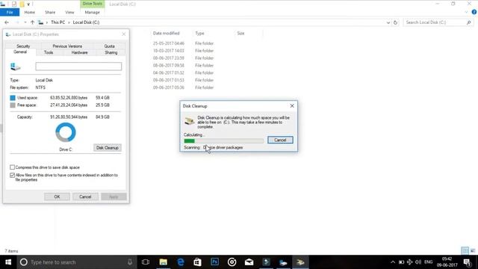Switch to the Sharing tab
Image resolution: width=478 pixels, height=269 pixels.
pyautogui.click(x=111, y=52)
